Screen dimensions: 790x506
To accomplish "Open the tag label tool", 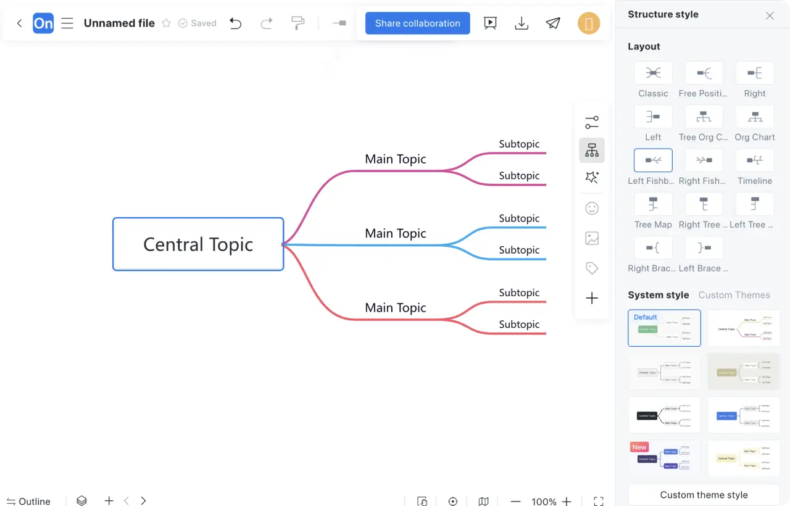I will tap(591, 268).
